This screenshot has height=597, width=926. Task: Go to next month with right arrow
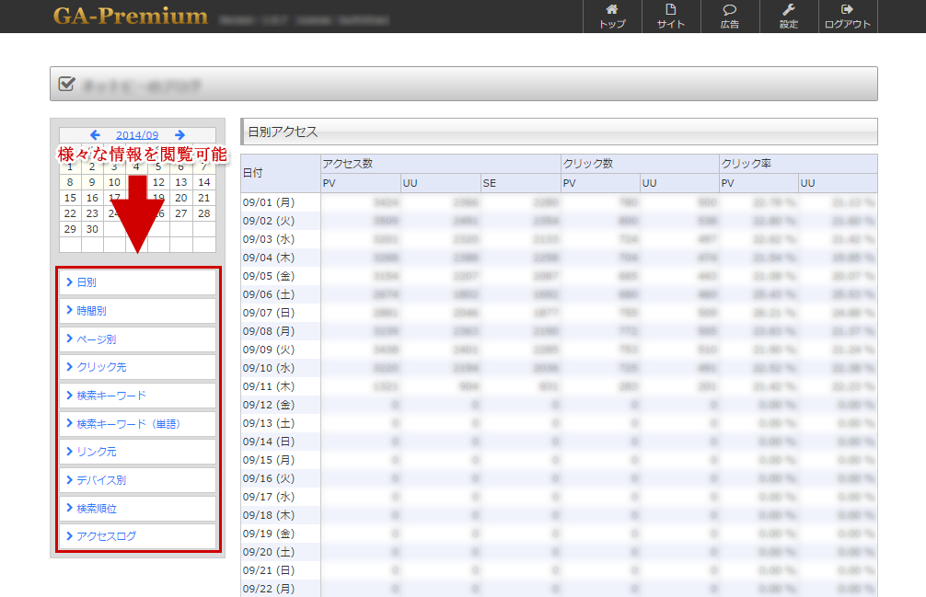pyautogui.click(x=179, y=135)
